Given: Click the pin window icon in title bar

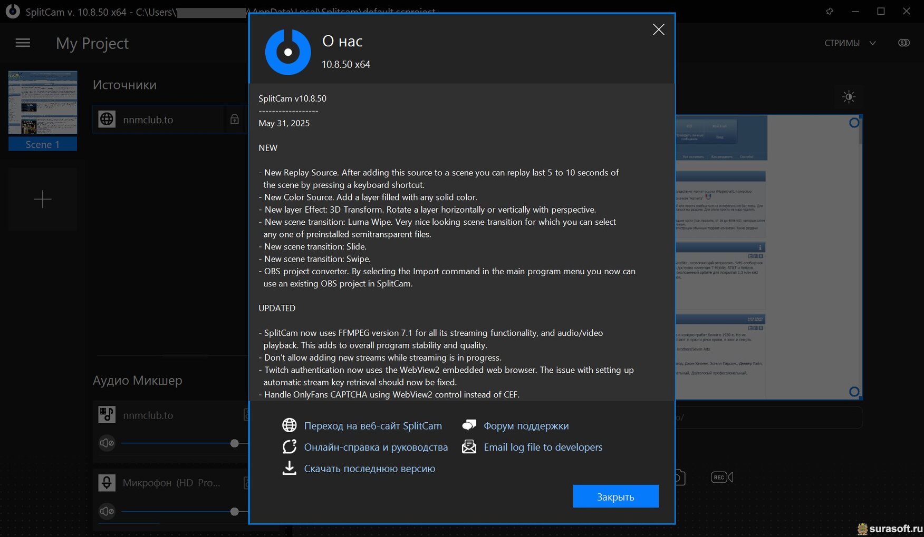Looking at the screenshot, I should click(x=830, y=12).
